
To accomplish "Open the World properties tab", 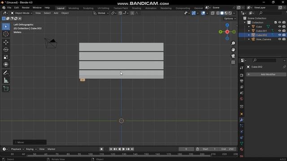I will click(242, 99).
